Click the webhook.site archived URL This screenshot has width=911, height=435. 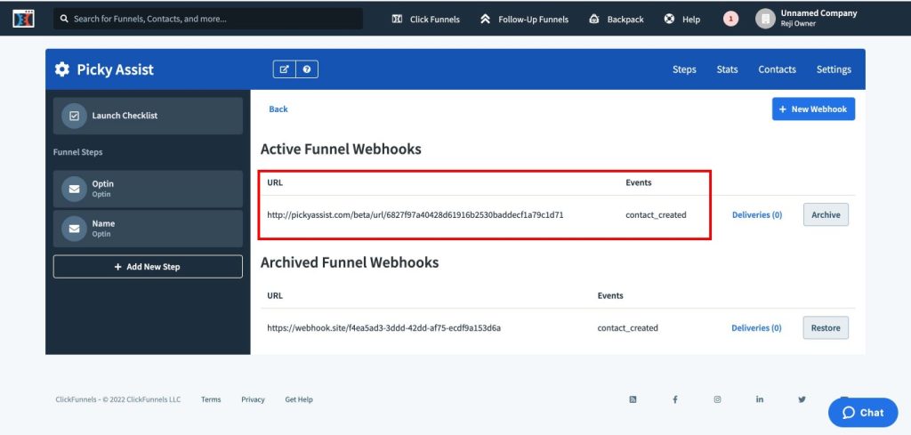(384, 328)
